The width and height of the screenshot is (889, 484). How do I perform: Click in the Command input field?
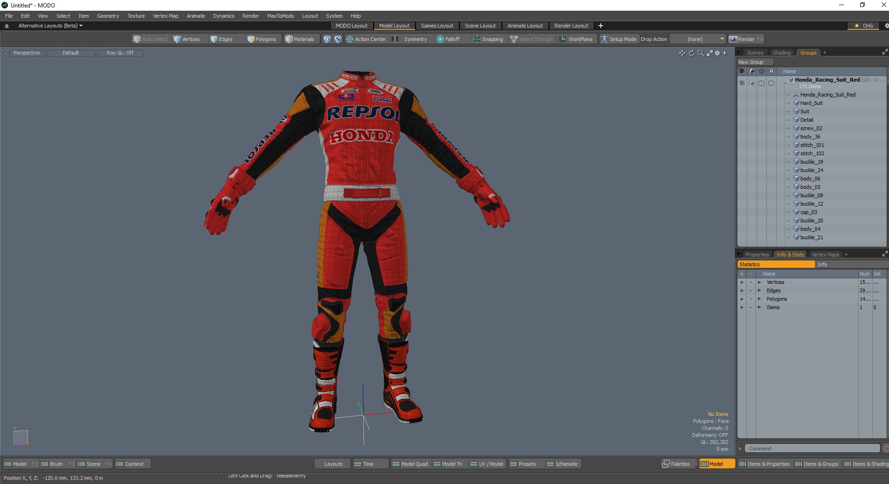click(x=812, y=449)
